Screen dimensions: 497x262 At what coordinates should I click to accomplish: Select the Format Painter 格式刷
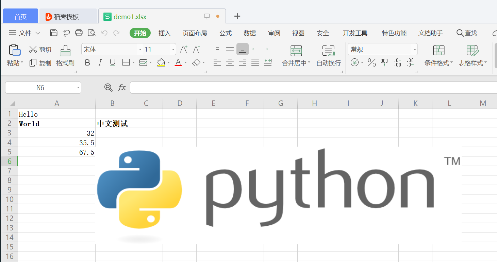coord(65,56)
